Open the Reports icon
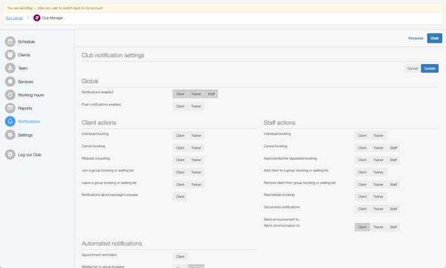Image resolution: width=446 pixels, height=268 pixels. click(10, 108)
